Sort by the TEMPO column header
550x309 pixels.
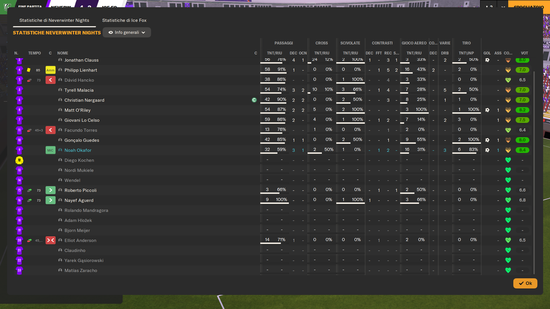click(34, 53)
